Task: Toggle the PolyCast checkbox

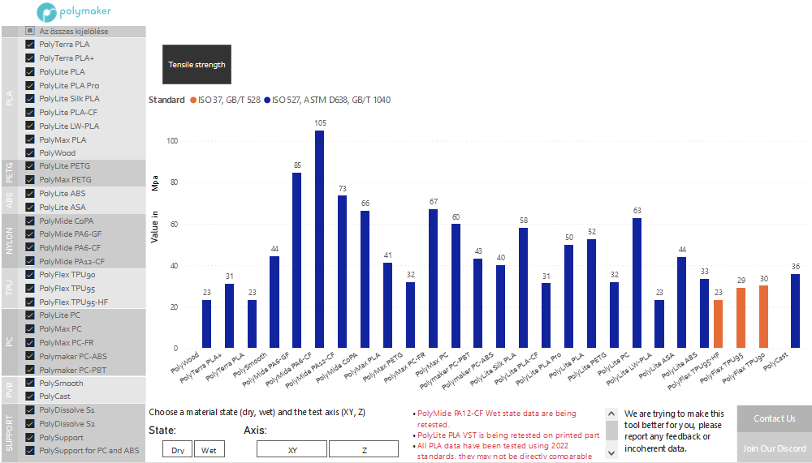Action: 30,397
